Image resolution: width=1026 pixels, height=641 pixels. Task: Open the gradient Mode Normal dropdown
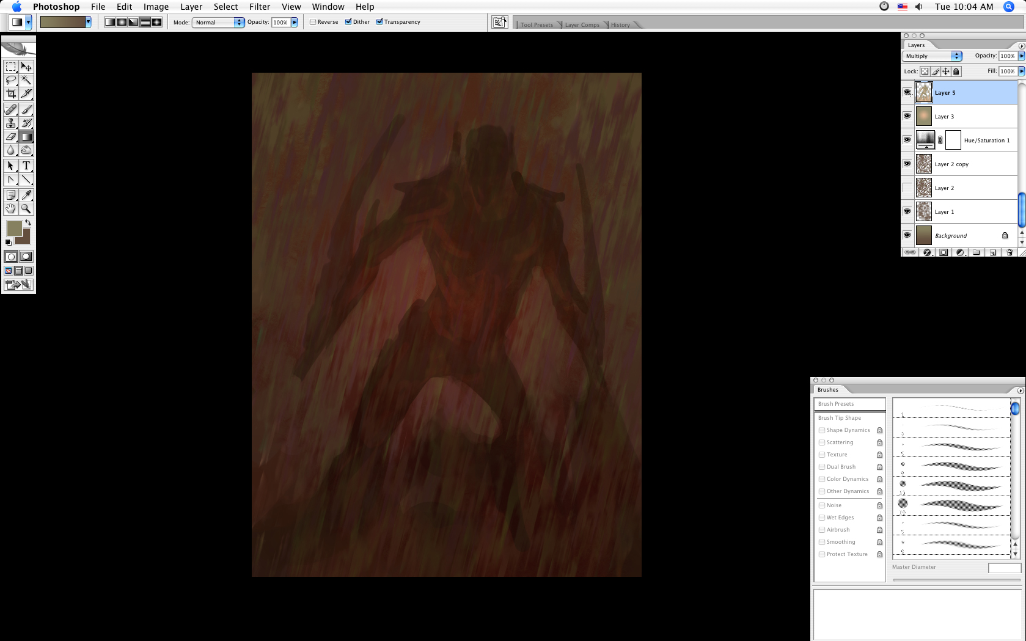(218, 22)
